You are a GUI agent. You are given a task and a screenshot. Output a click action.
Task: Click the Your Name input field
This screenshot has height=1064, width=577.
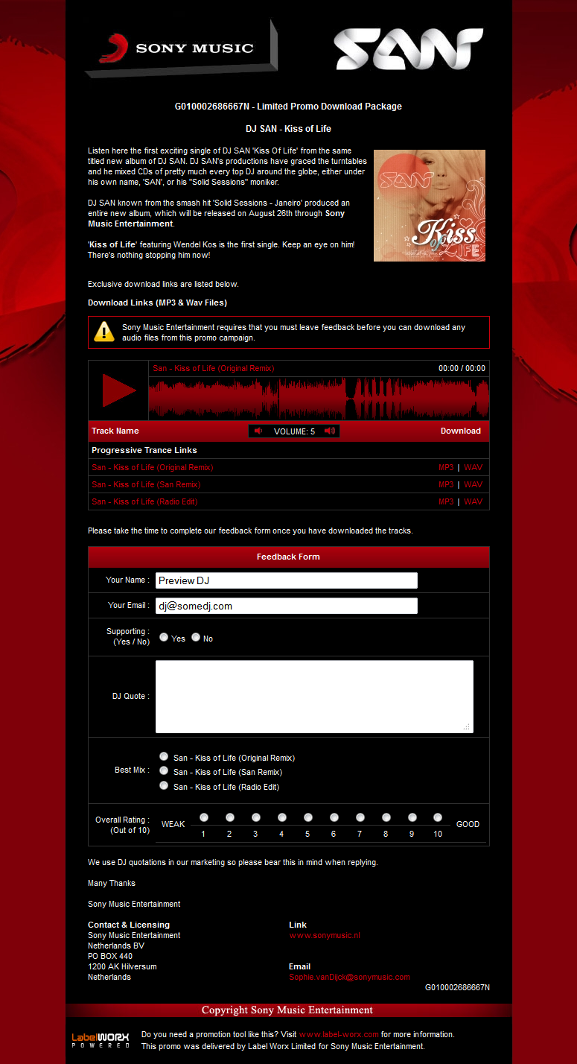pos(287,580)
